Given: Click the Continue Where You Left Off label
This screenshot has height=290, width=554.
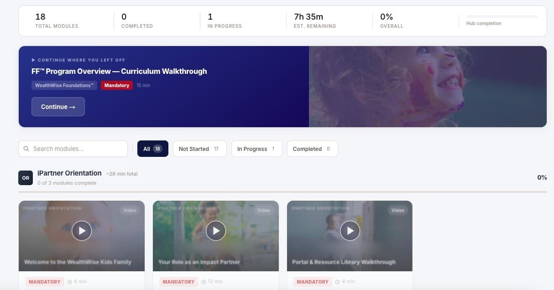Looking at the screenshot, I should click(78, 60).
